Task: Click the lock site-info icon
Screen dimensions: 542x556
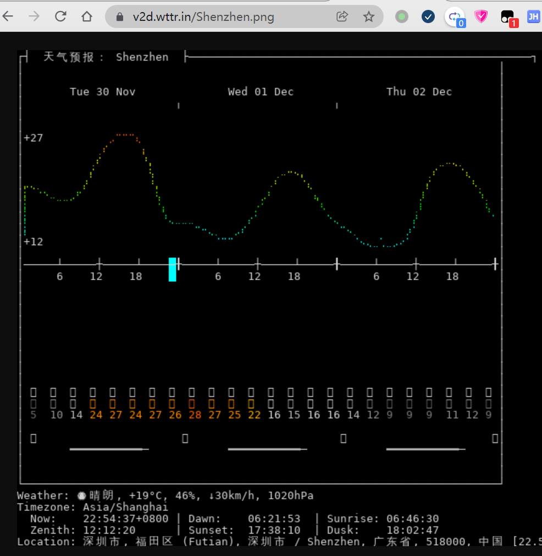Action: (120, 17)
